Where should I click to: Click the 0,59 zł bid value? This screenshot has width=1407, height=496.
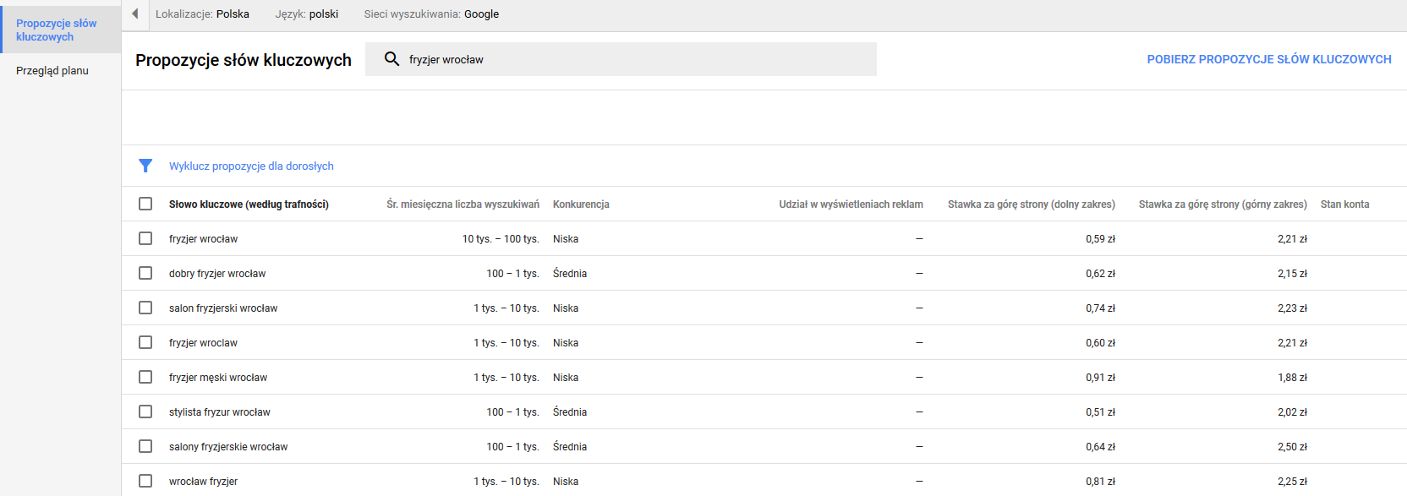click(1100, 238)
